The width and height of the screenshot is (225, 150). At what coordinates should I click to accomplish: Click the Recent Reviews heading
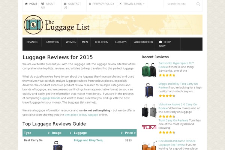155,57
